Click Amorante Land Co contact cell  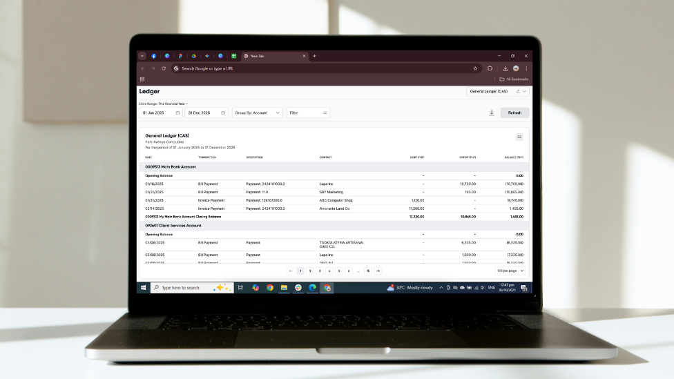(334, 208)
